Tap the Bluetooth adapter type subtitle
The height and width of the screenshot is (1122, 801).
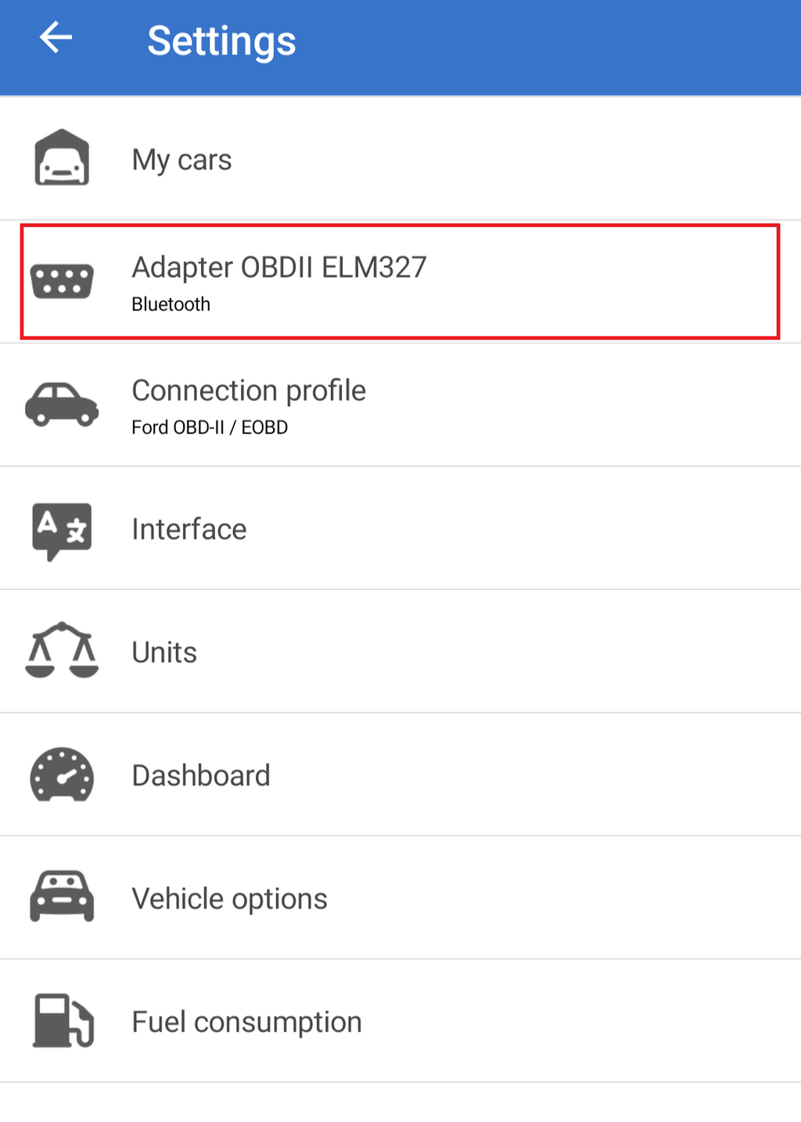coord(171,304)
